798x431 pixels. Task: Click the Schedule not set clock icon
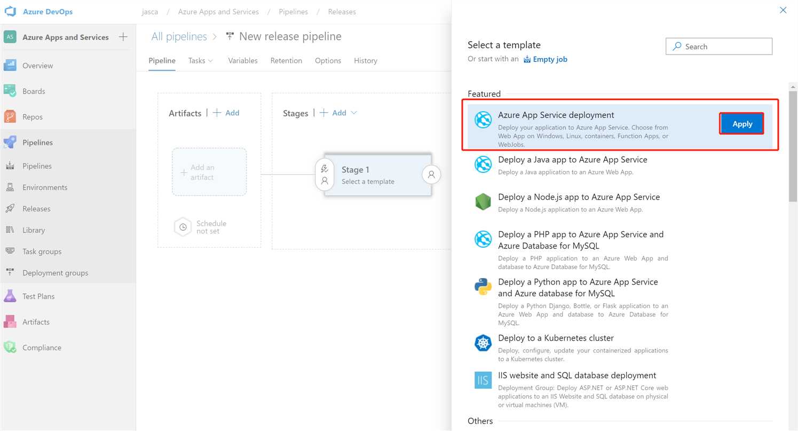pyautogui.click(x=183, y=227)
